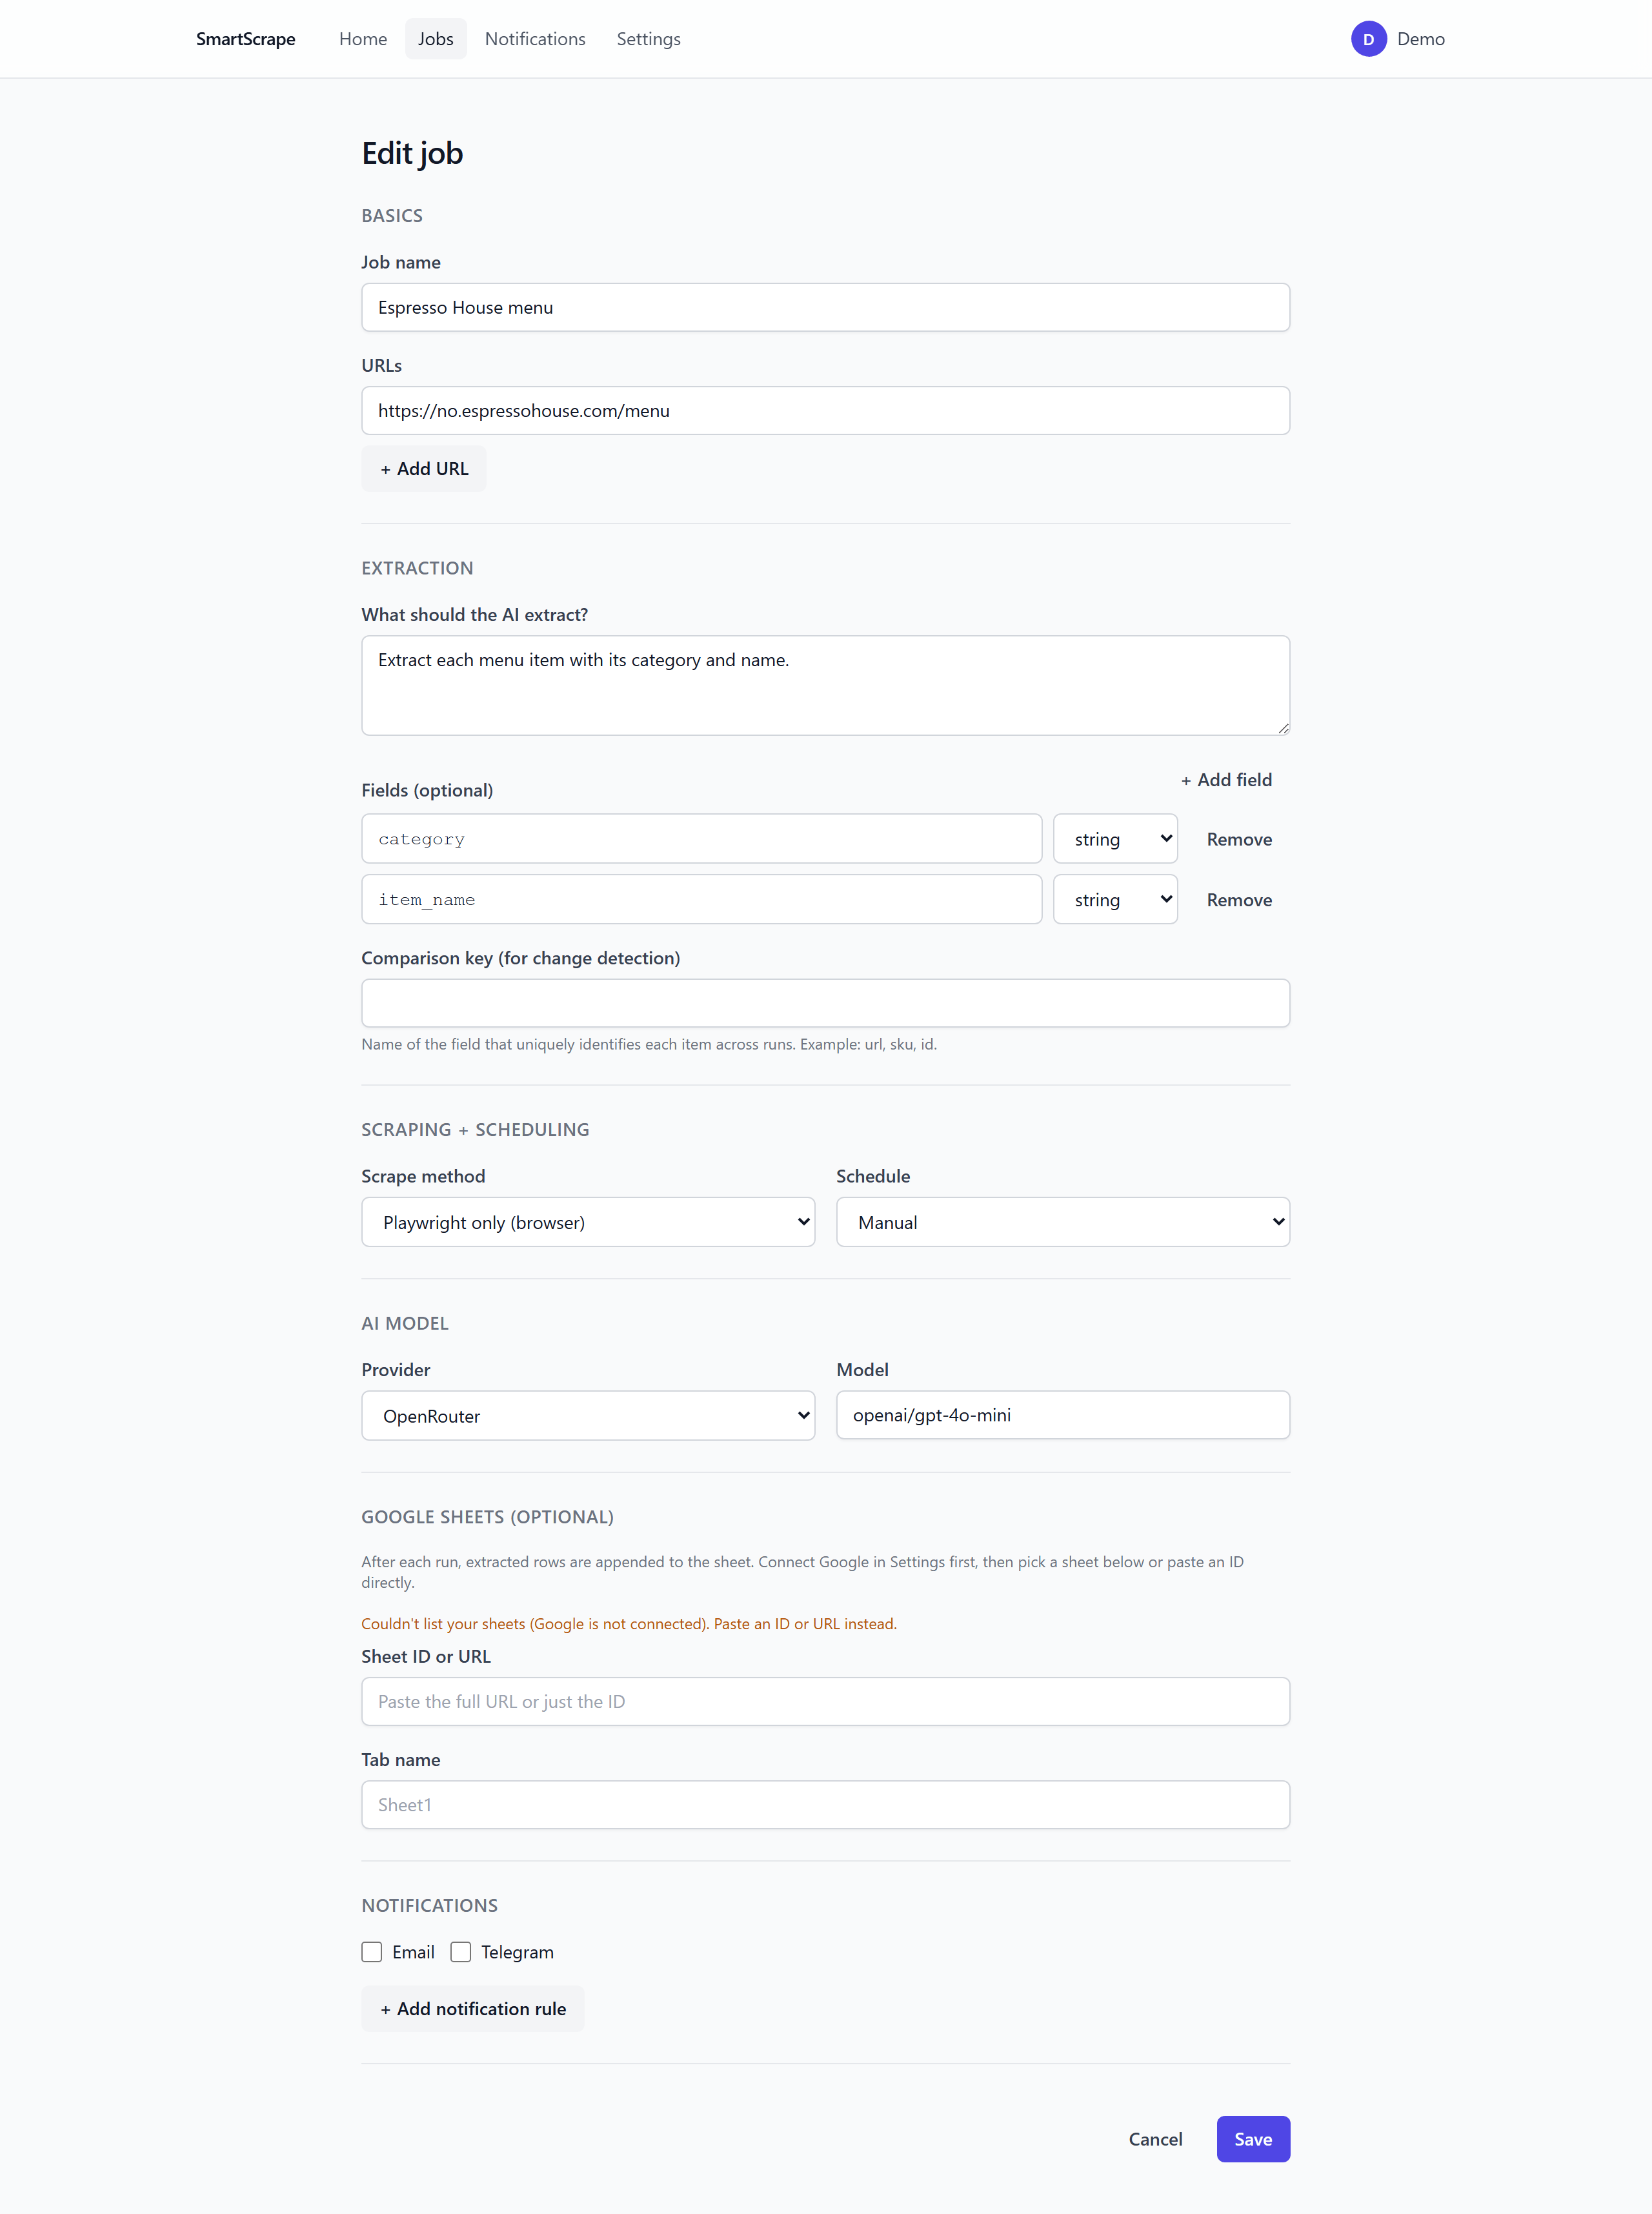Image resolution: width=1652 pixels, height=2214 pixels.
Task: Enable Email notifications checkbox
Action: 372,1952
